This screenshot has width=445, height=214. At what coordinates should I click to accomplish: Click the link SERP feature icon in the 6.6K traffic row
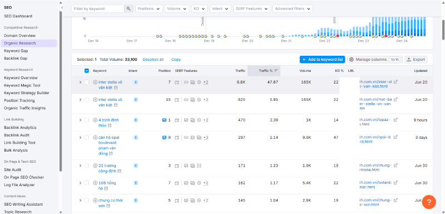186,82
